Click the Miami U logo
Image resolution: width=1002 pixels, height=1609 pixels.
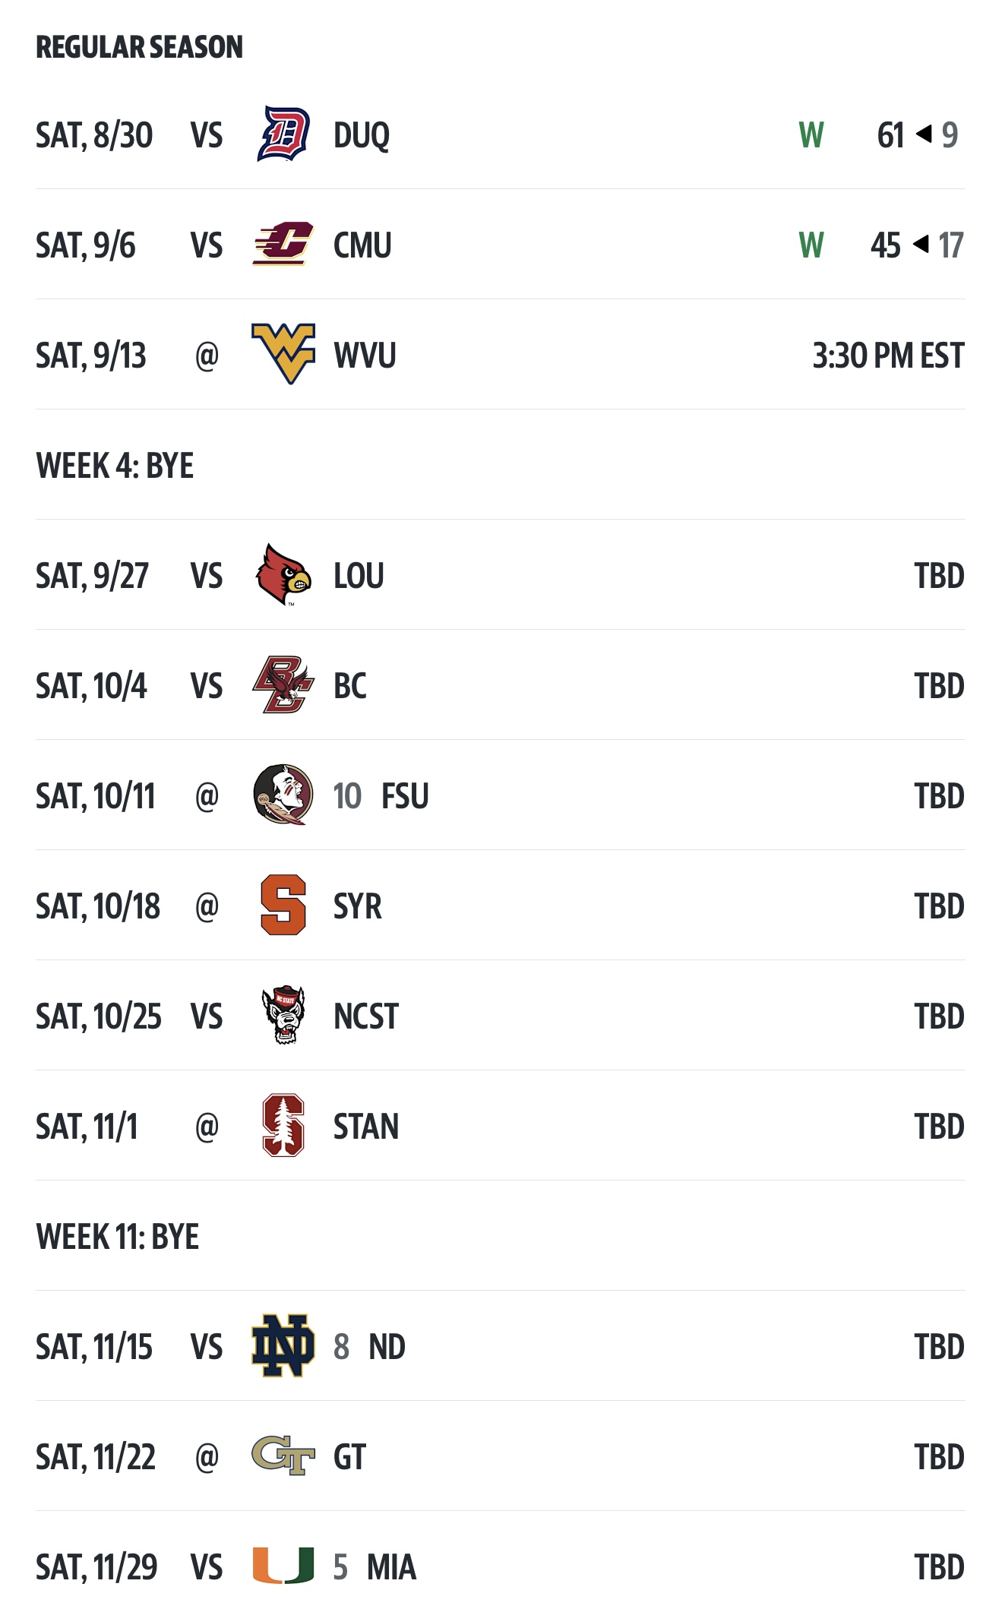pyautogui.click(x=283, y=1566)
